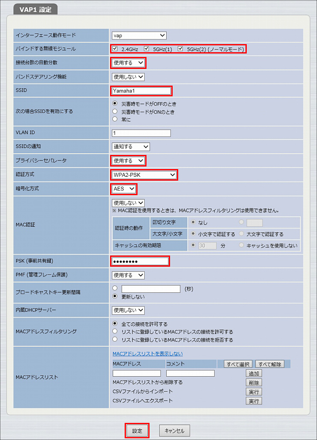The width and height of the screenshot is (317, 440).
Task: Open the 接続台数の自動分散 dropdown
Action: coord(128,63)
